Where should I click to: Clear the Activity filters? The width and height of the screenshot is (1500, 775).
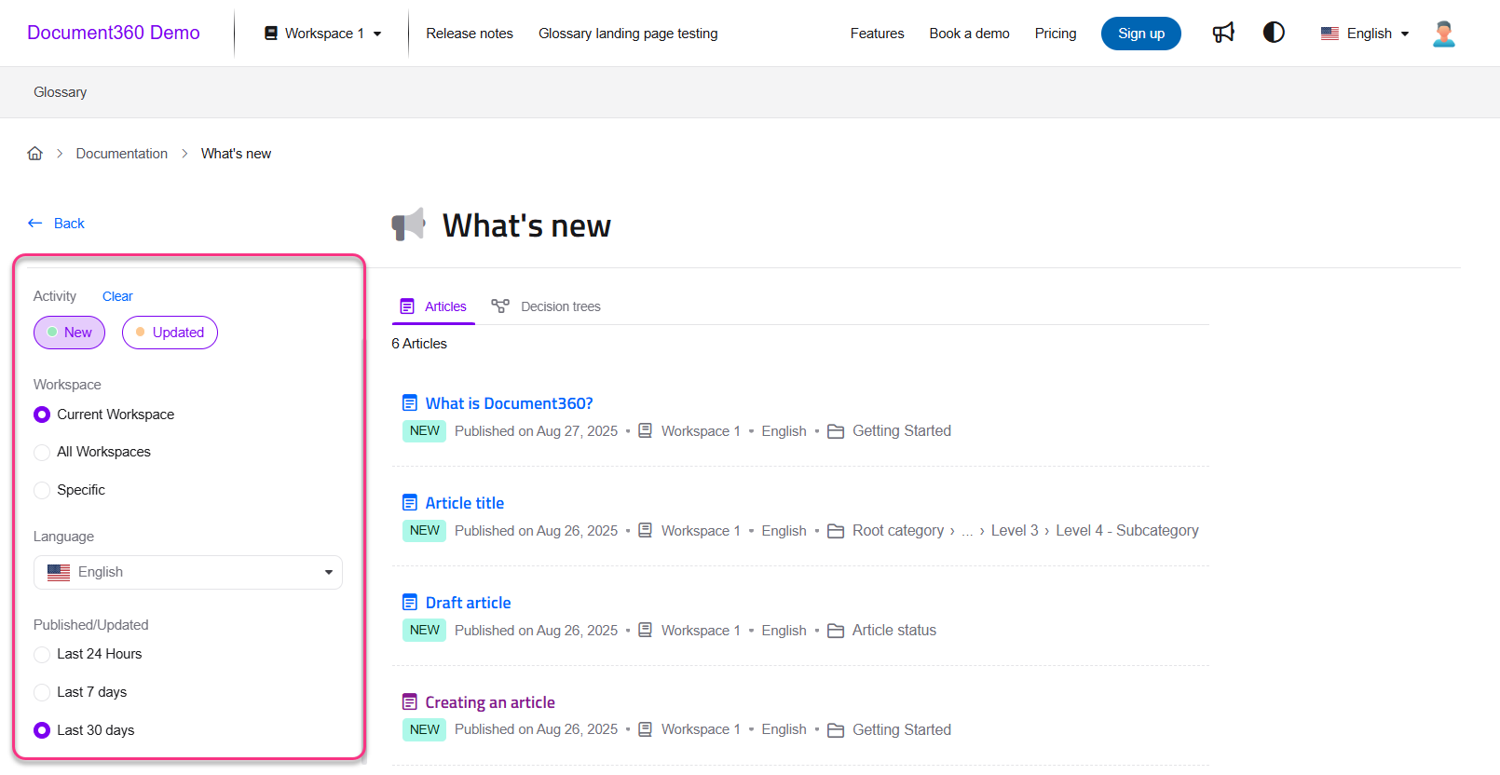117,296
